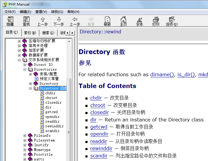Open the 字体 (Font) toolbar icon

point(139,21)
